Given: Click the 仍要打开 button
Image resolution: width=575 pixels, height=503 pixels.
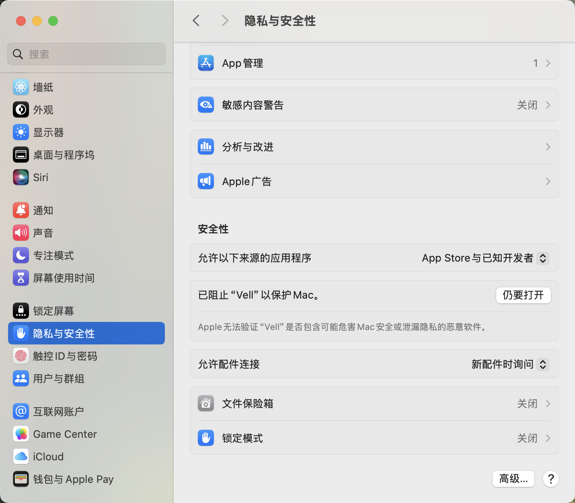Looking at the screenshot, I should pos(524,295).
